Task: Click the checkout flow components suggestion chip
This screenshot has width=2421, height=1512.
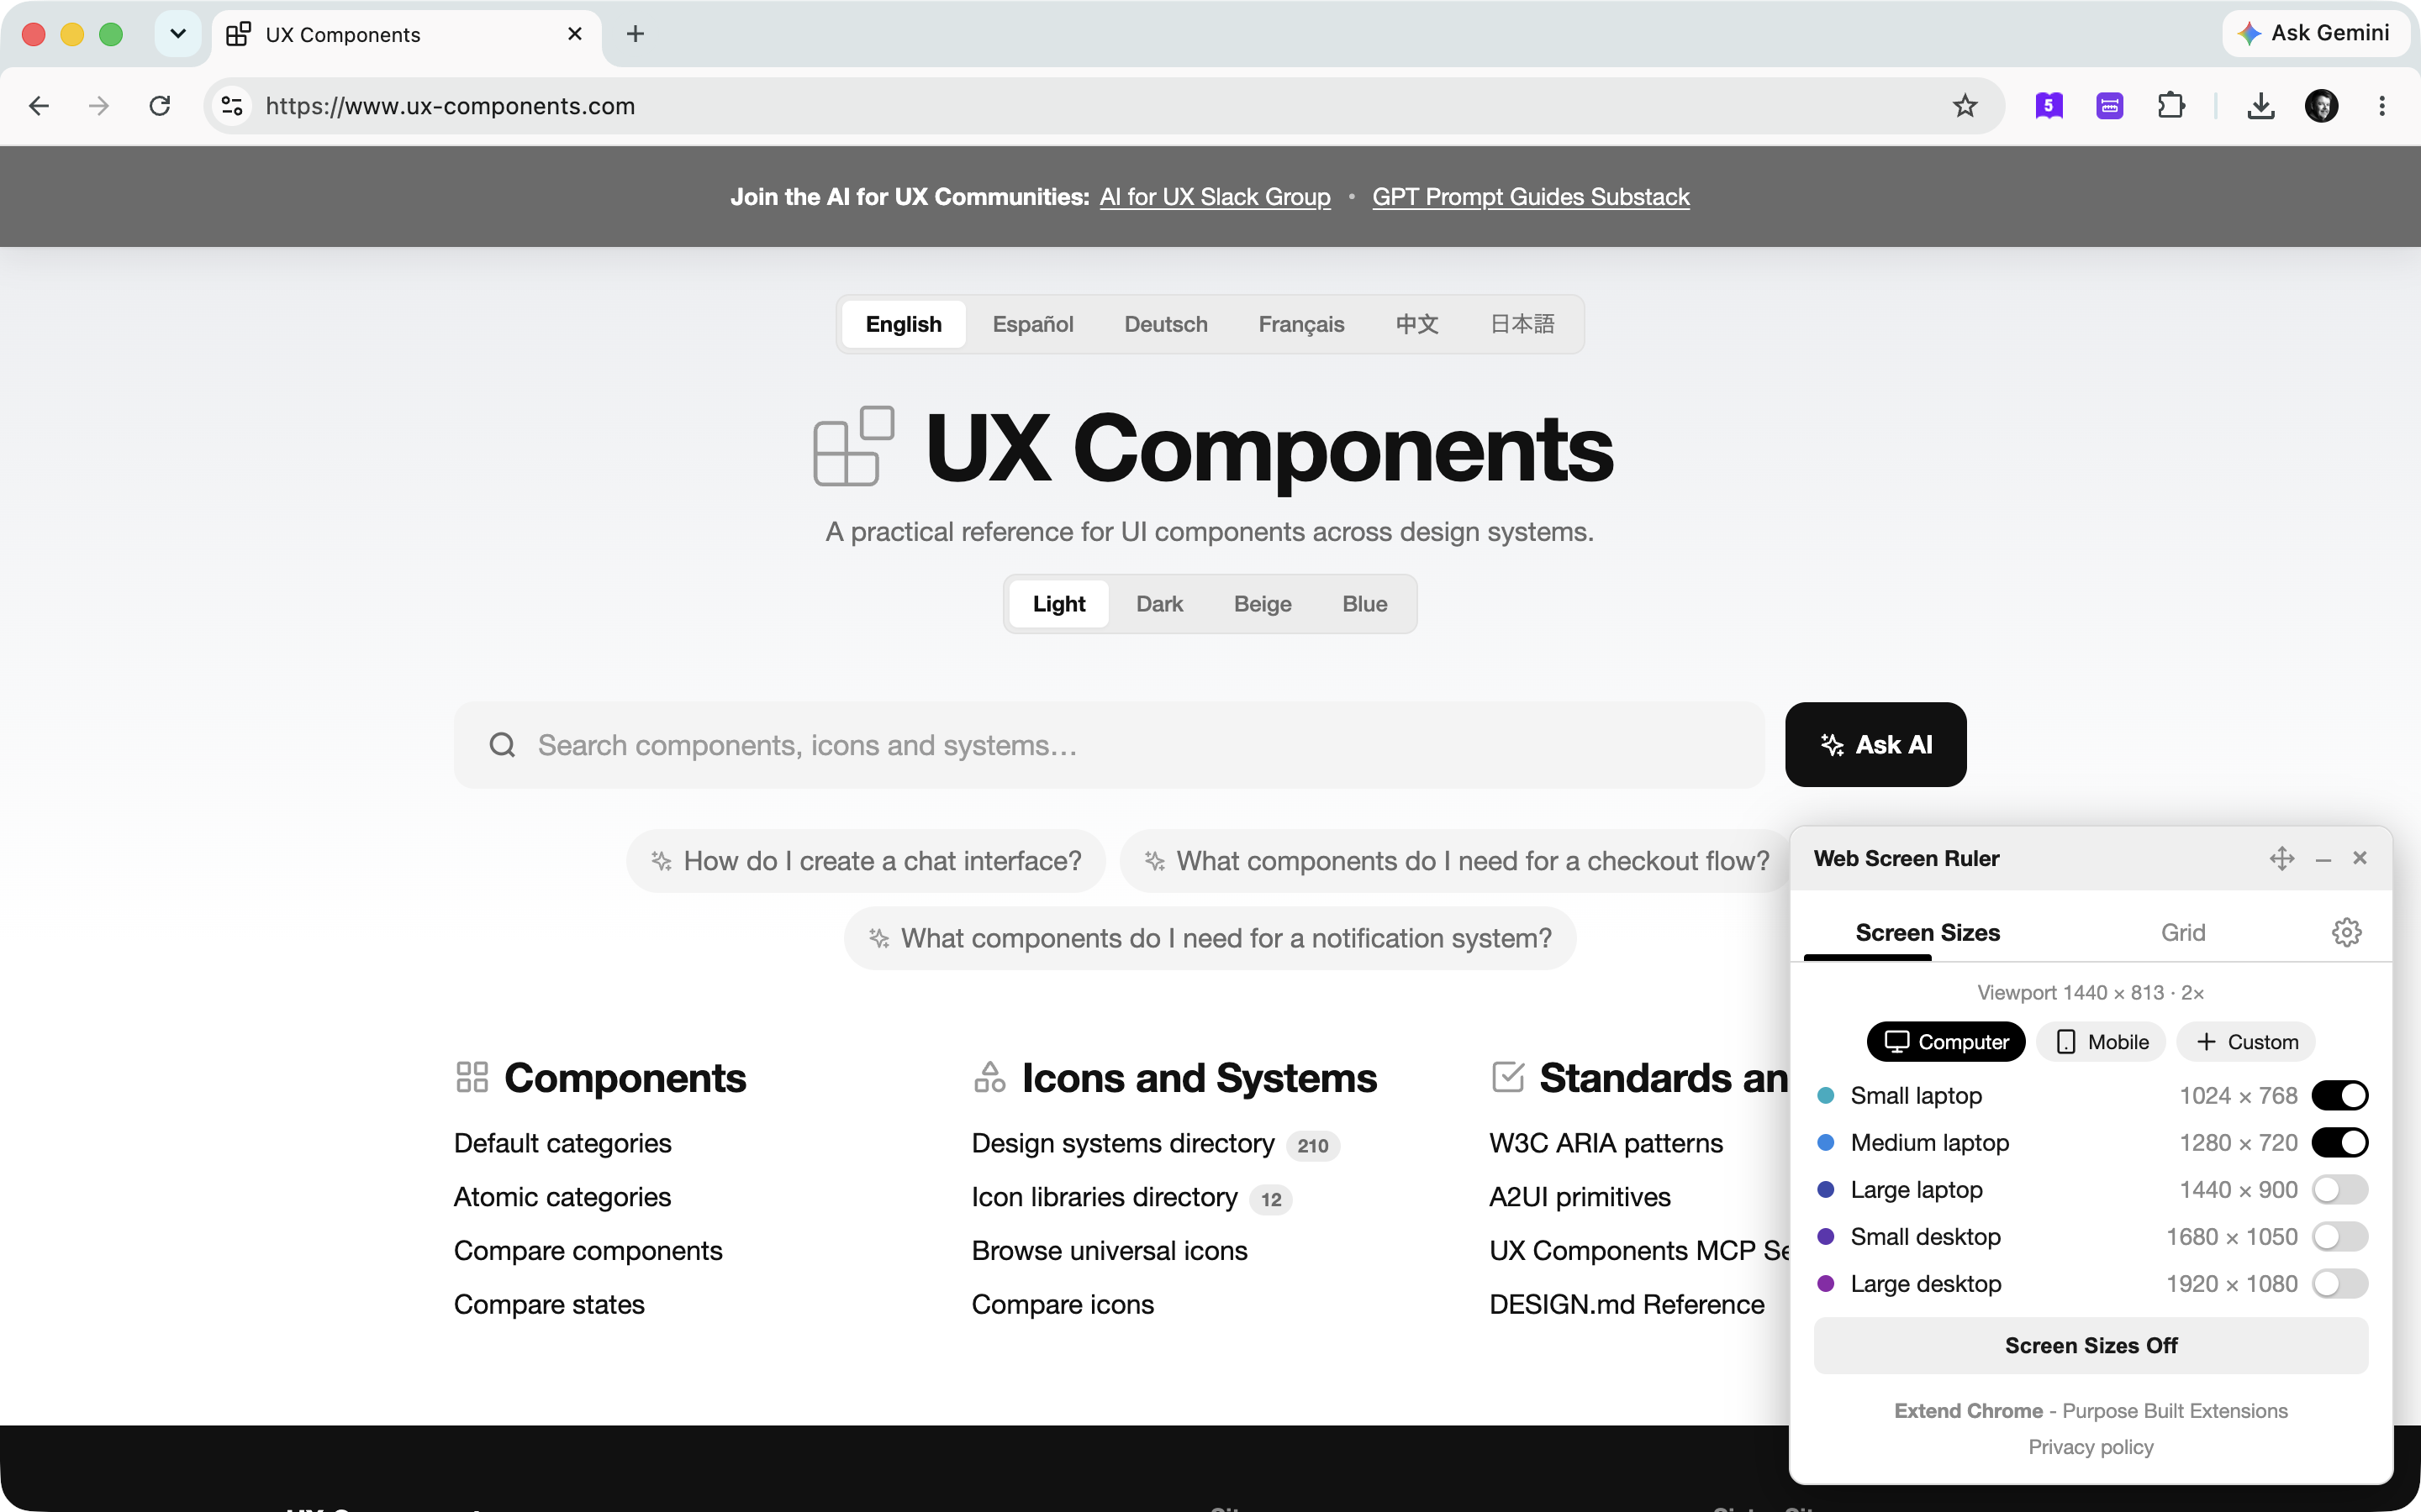Action: pyautogui.click(x=1456, y=861)
